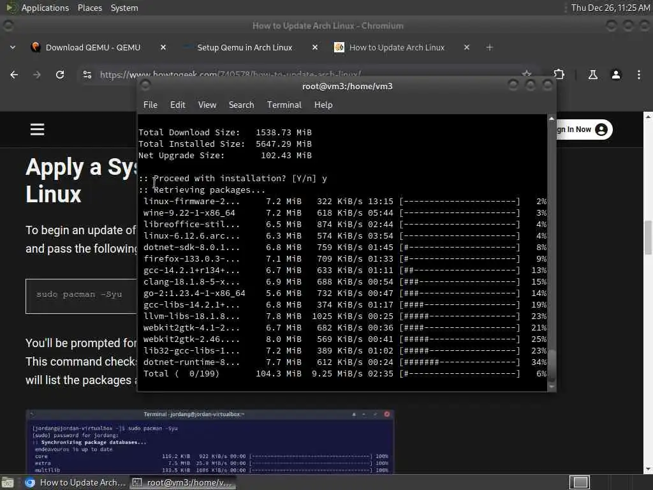Screen dimensions: 653x490
Task: Open the System menu in top panel
Action: pyautogui.click(x=124, y=8)
